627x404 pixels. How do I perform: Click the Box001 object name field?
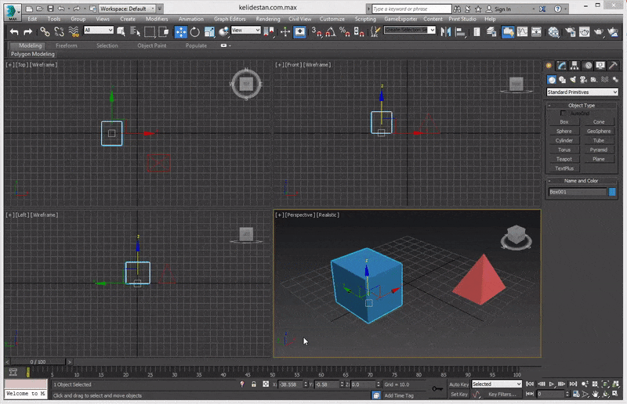point(578,192)
